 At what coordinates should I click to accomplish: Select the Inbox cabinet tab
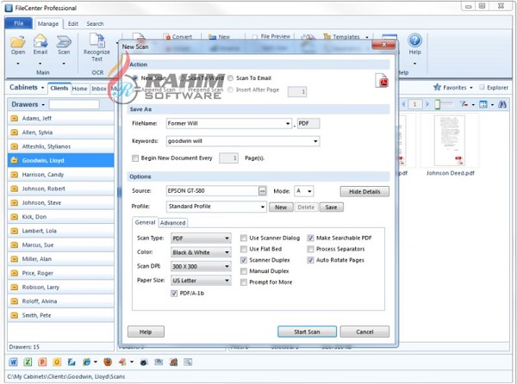pos(99,89)
